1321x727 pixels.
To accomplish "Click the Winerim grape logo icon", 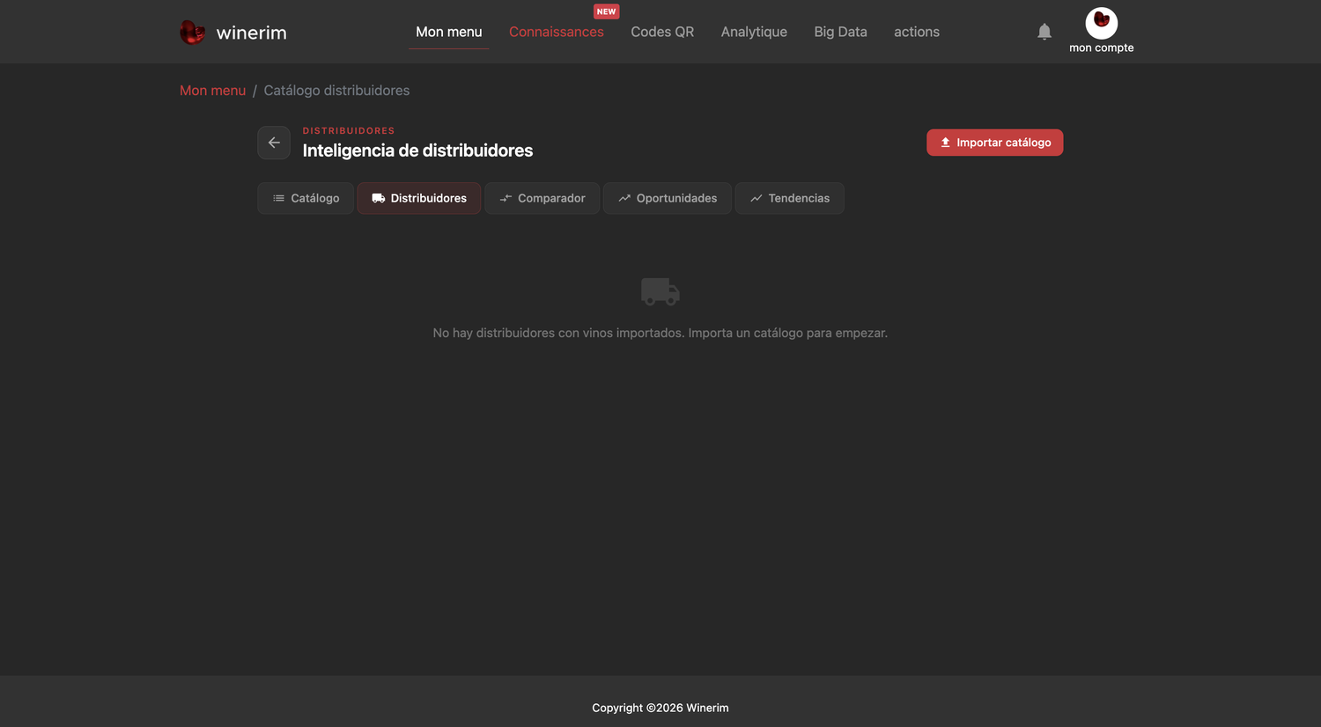I will (192, 33).
